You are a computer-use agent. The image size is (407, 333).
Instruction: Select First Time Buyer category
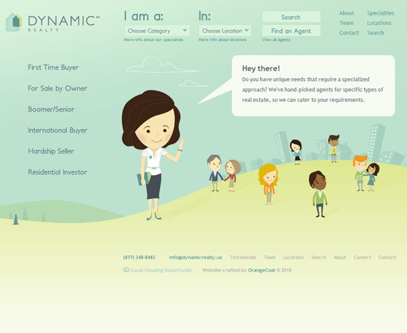pos(53,67)
